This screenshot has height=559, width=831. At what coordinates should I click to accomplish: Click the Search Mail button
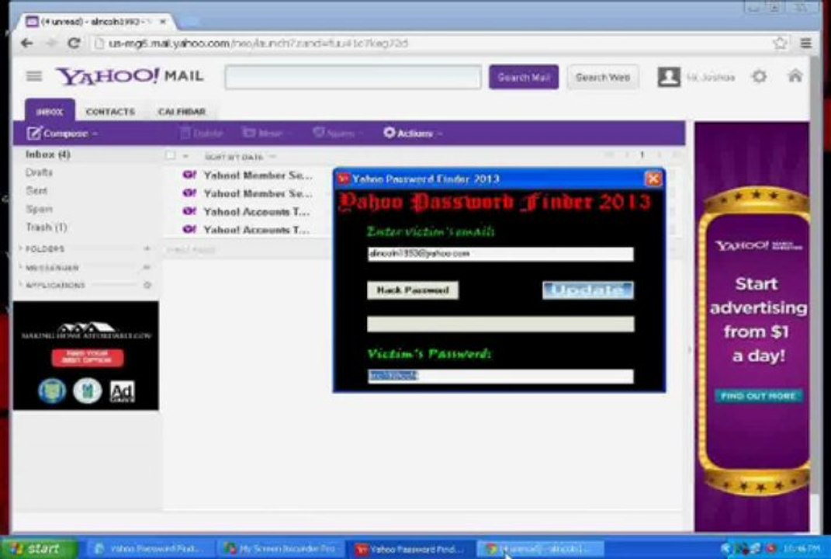click(x=524, y=78)
